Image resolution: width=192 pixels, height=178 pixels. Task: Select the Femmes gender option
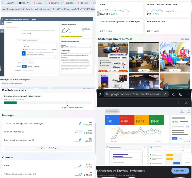click(36, 66)
